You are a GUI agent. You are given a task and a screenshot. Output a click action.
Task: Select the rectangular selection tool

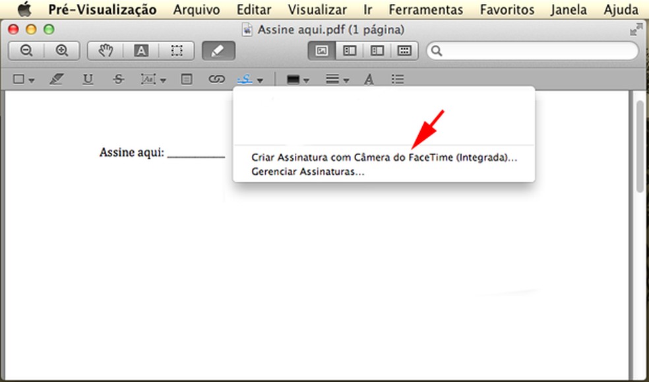pos(177,51)
